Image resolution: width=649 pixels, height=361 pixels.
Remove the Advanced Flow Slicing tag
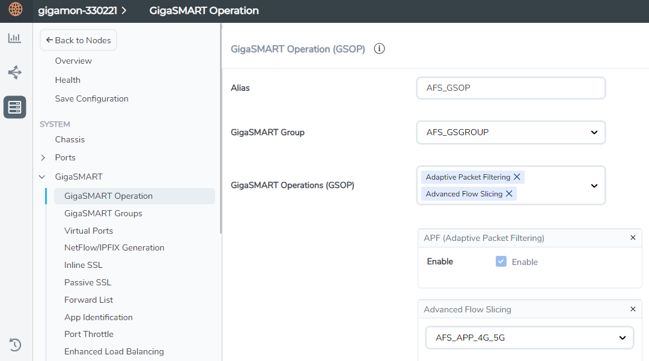tap(509, 193)
